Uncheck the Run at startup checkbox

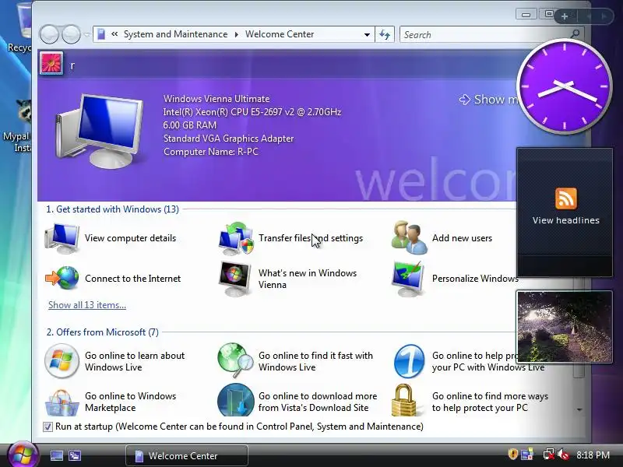coord(48,427)
